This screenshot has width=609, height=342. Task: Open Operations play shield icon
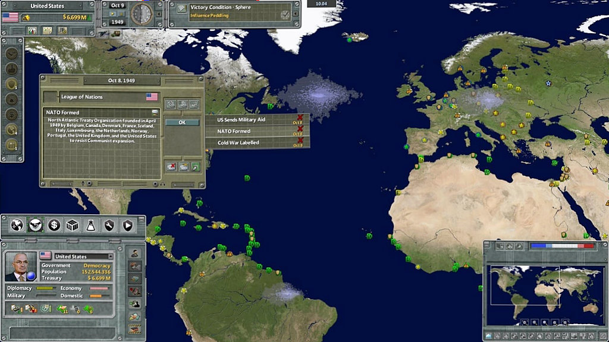(x=127, y=225)
